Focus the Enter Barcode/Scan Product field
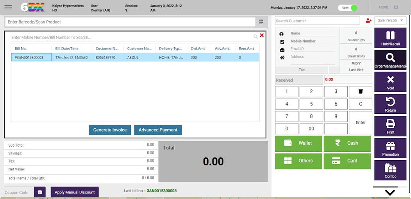Image resolution: width=411 pixels, height=199 pixels. pos(130,22)
